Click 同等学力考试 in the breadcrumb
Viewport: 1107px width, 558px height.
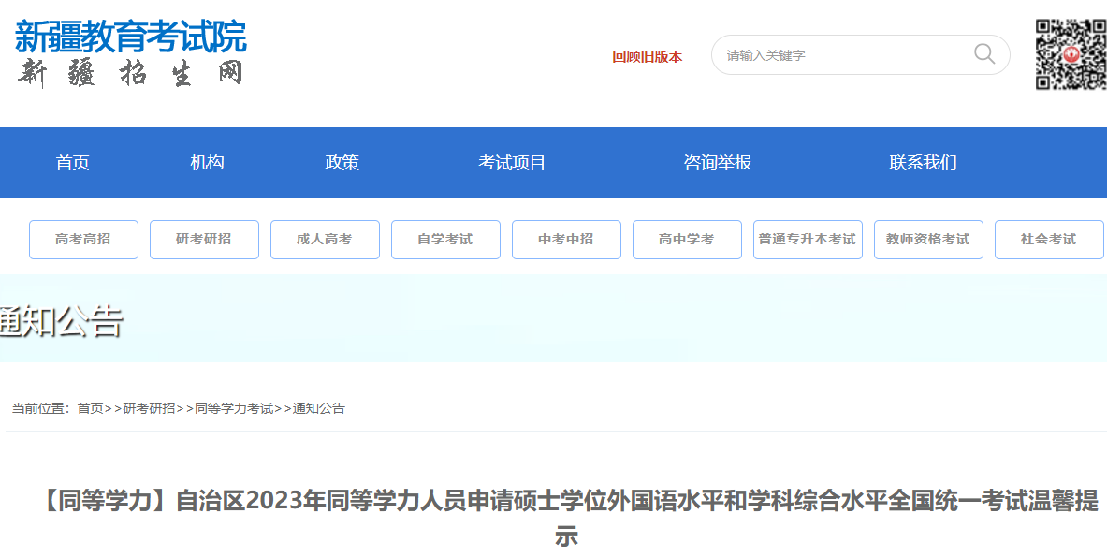[x=234, y=408]
